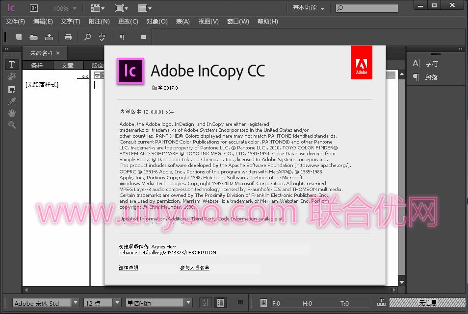Click the update copyfit info icon
The width and height of the screenshot is (468, 314).
(263, 303)
